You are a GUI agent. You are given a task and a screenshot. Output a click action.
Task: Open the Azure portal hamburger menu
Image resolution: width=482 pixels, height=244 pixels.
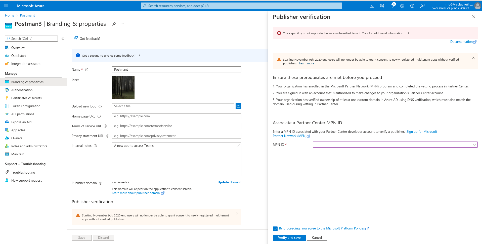point(6,6)
